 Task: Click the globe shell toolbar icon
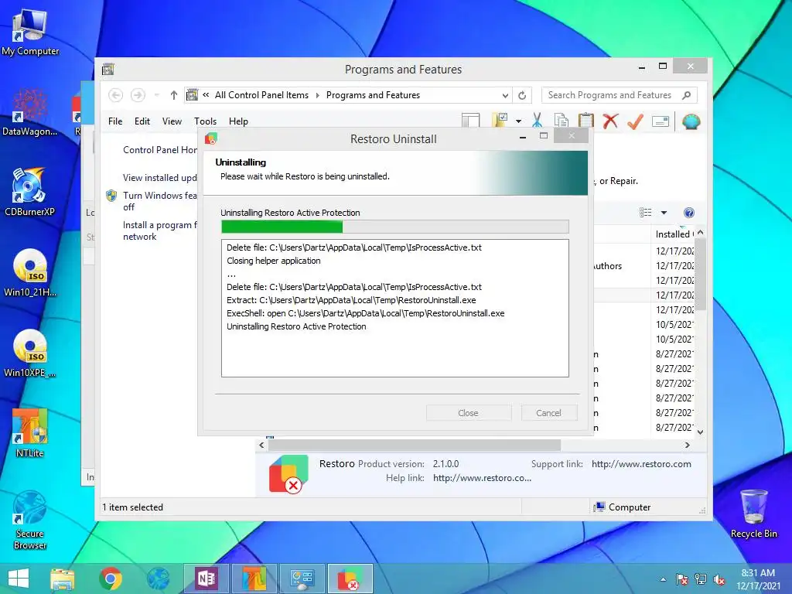pos(691,121)
